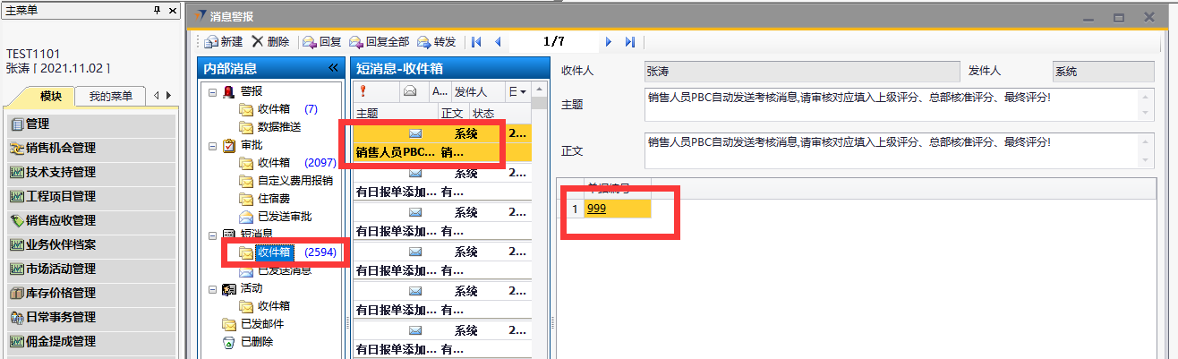The width and height of the screenshot is (1178, 359).
Task: Jump to the first record arrow
Action: [x=476, y=42]
